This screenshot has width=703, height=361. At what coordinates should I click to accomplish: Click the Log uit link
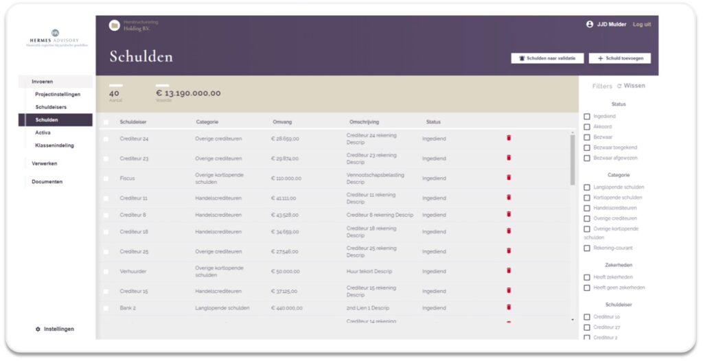coord(642,24)
